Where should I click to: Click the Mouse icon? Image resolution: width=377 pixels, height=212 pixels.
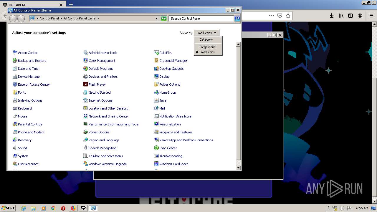[x=15, y=116]
